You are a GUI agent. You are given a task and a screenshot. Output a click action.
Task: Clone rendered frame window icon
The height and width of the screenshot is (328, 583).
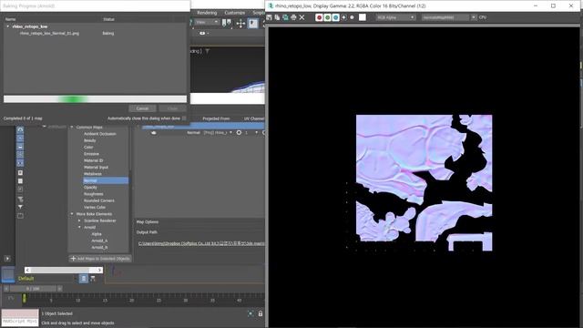(285, 17)
